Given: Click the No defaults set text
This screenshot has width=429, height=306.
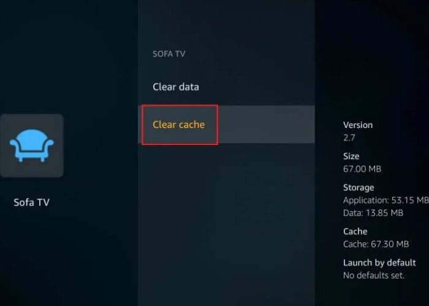Looking at the screenshot, I should pyautogui.click(x=374, y=275).
